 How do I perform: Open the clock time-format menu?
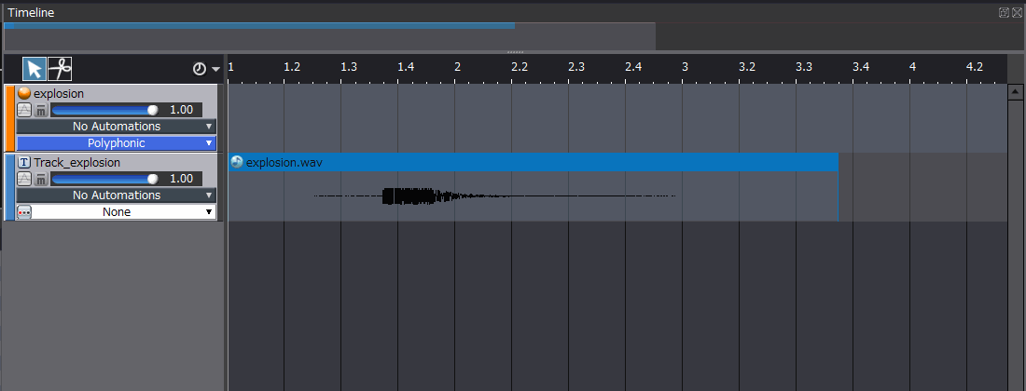pos(206,69)
